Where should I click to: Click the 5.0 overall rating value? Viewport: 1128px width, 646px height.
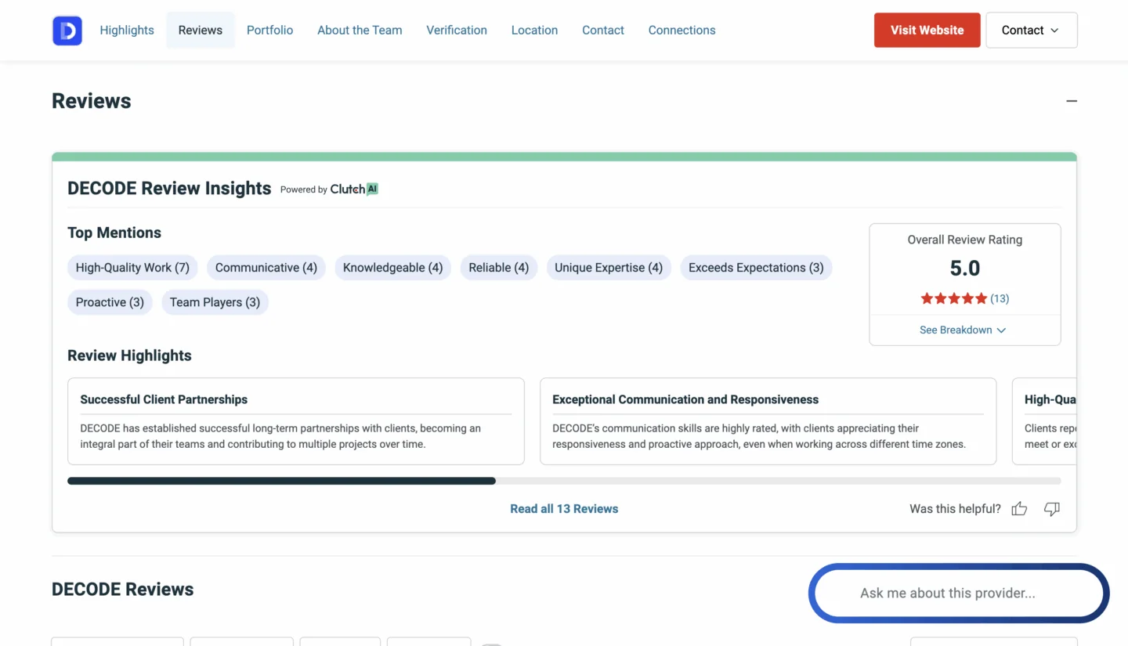tap(965, 269)
